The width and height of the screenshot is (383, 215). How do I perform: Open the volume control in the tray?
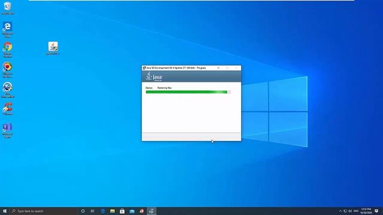click(x=350, y=211)
